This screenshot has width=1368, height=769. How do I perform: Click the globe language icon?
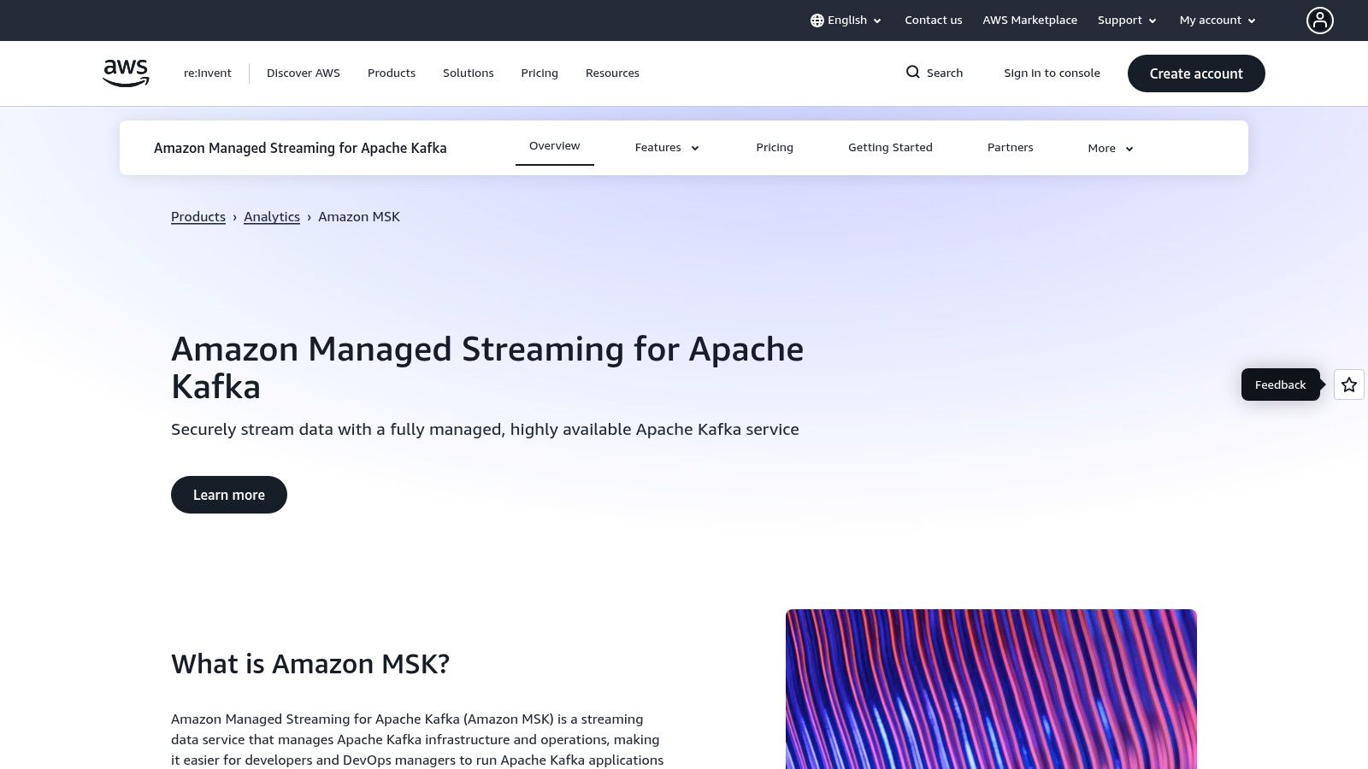[x=817, y=20]
